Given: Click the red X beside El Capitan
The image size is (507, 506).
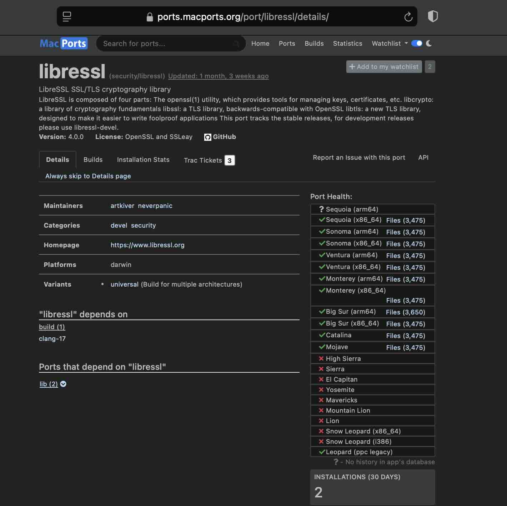Looking at the screenshot, I should (x=321, y=379).
